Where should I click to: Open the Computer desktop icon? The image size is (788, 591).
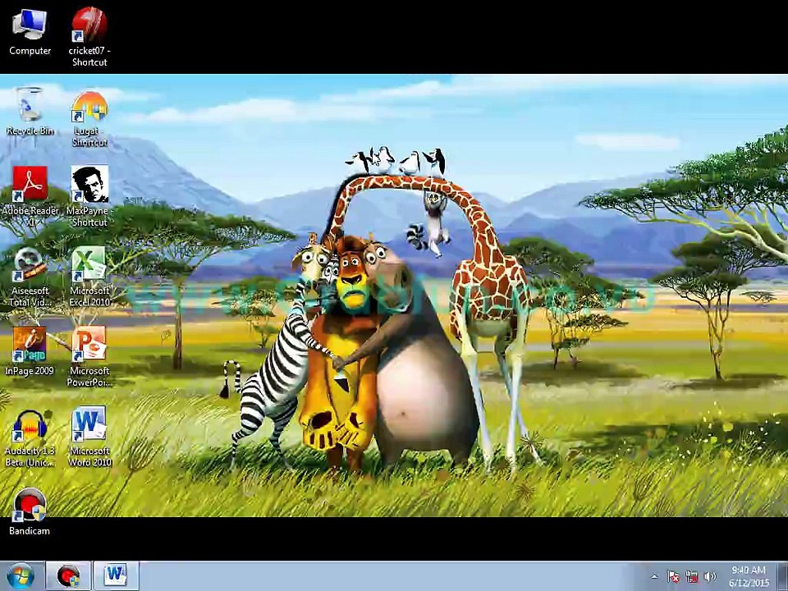30,32
